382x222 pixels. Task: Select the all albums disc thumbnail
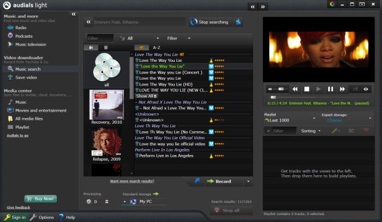point(106,70)
